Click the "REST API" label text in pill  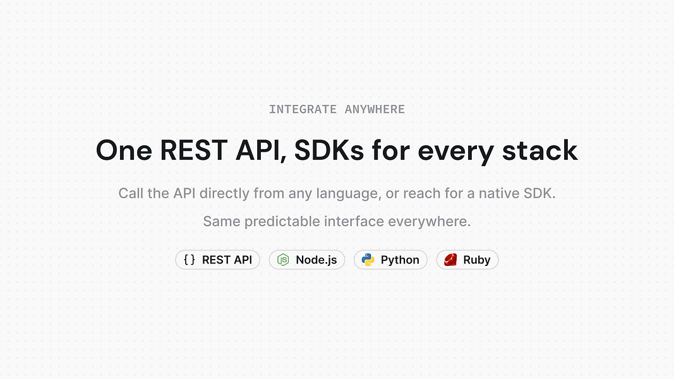click(x=227, y=260)
